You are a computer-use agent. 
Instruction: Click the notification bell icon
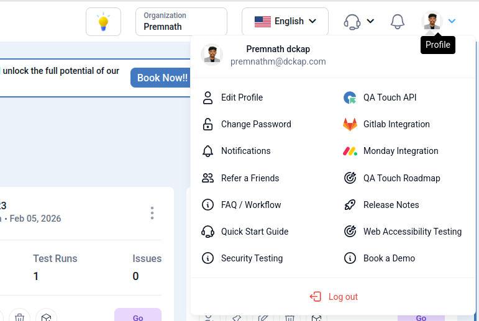click(x=398, y=22)
